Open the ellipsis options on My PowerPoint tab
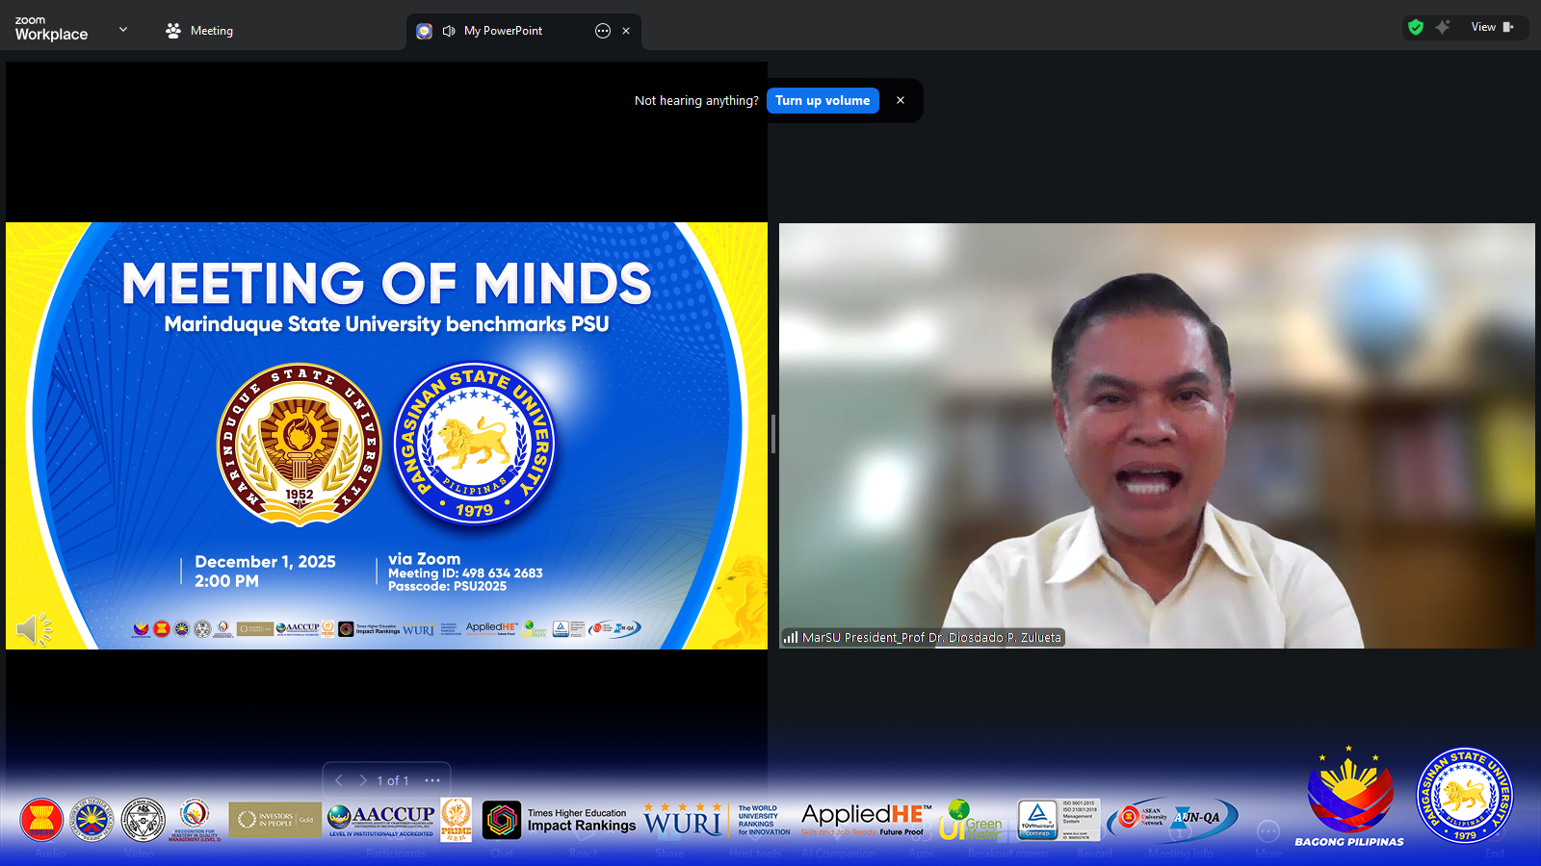The height and width of the screenshot is (866, 1541). tap(603, 31)
